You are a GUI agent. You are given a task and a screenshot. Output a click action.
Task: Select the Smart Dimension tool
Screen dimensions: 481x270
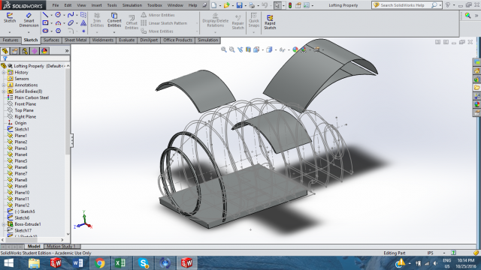pos(29,20)
